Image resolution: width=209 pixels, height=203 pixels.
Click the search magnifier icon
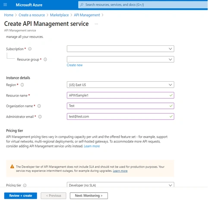(x=82, y=5)
